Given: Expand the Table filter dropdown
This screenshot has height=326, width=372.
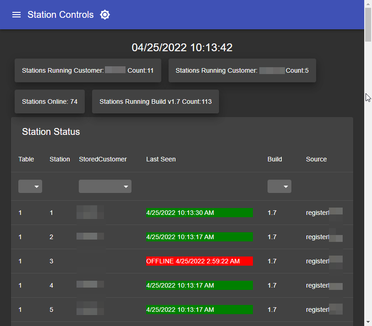Looking at the screenshot, I should coord(30,187).
